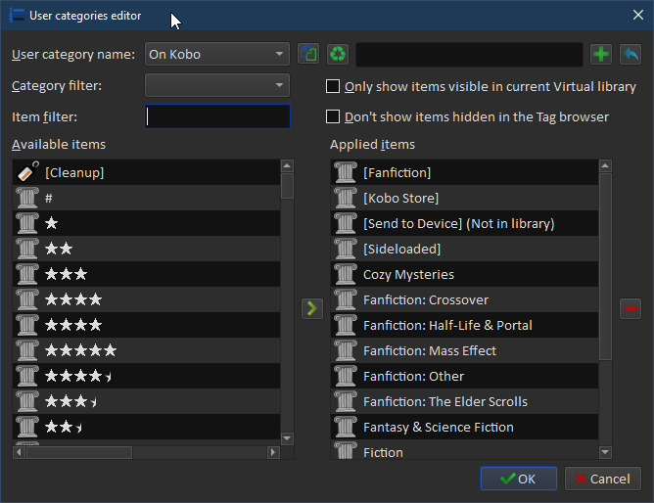Toggle Don't show items hidden in Tag browser
The height and width of the screenshot is (503, 654).
point(334,117)
